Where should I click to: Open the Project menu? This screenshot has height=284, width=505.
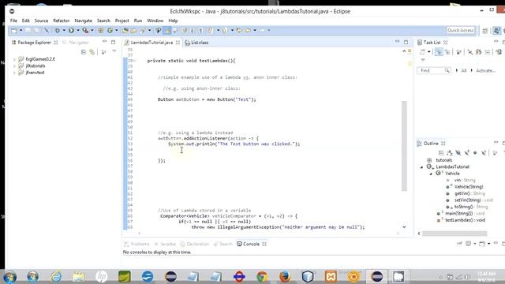coord(122,21)
